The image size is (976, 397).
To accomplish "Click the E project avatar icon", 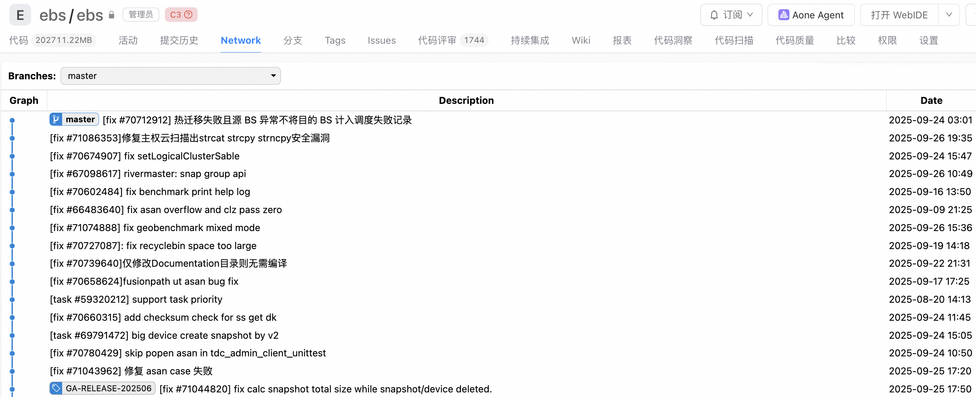I will click(x=20, y=15).
